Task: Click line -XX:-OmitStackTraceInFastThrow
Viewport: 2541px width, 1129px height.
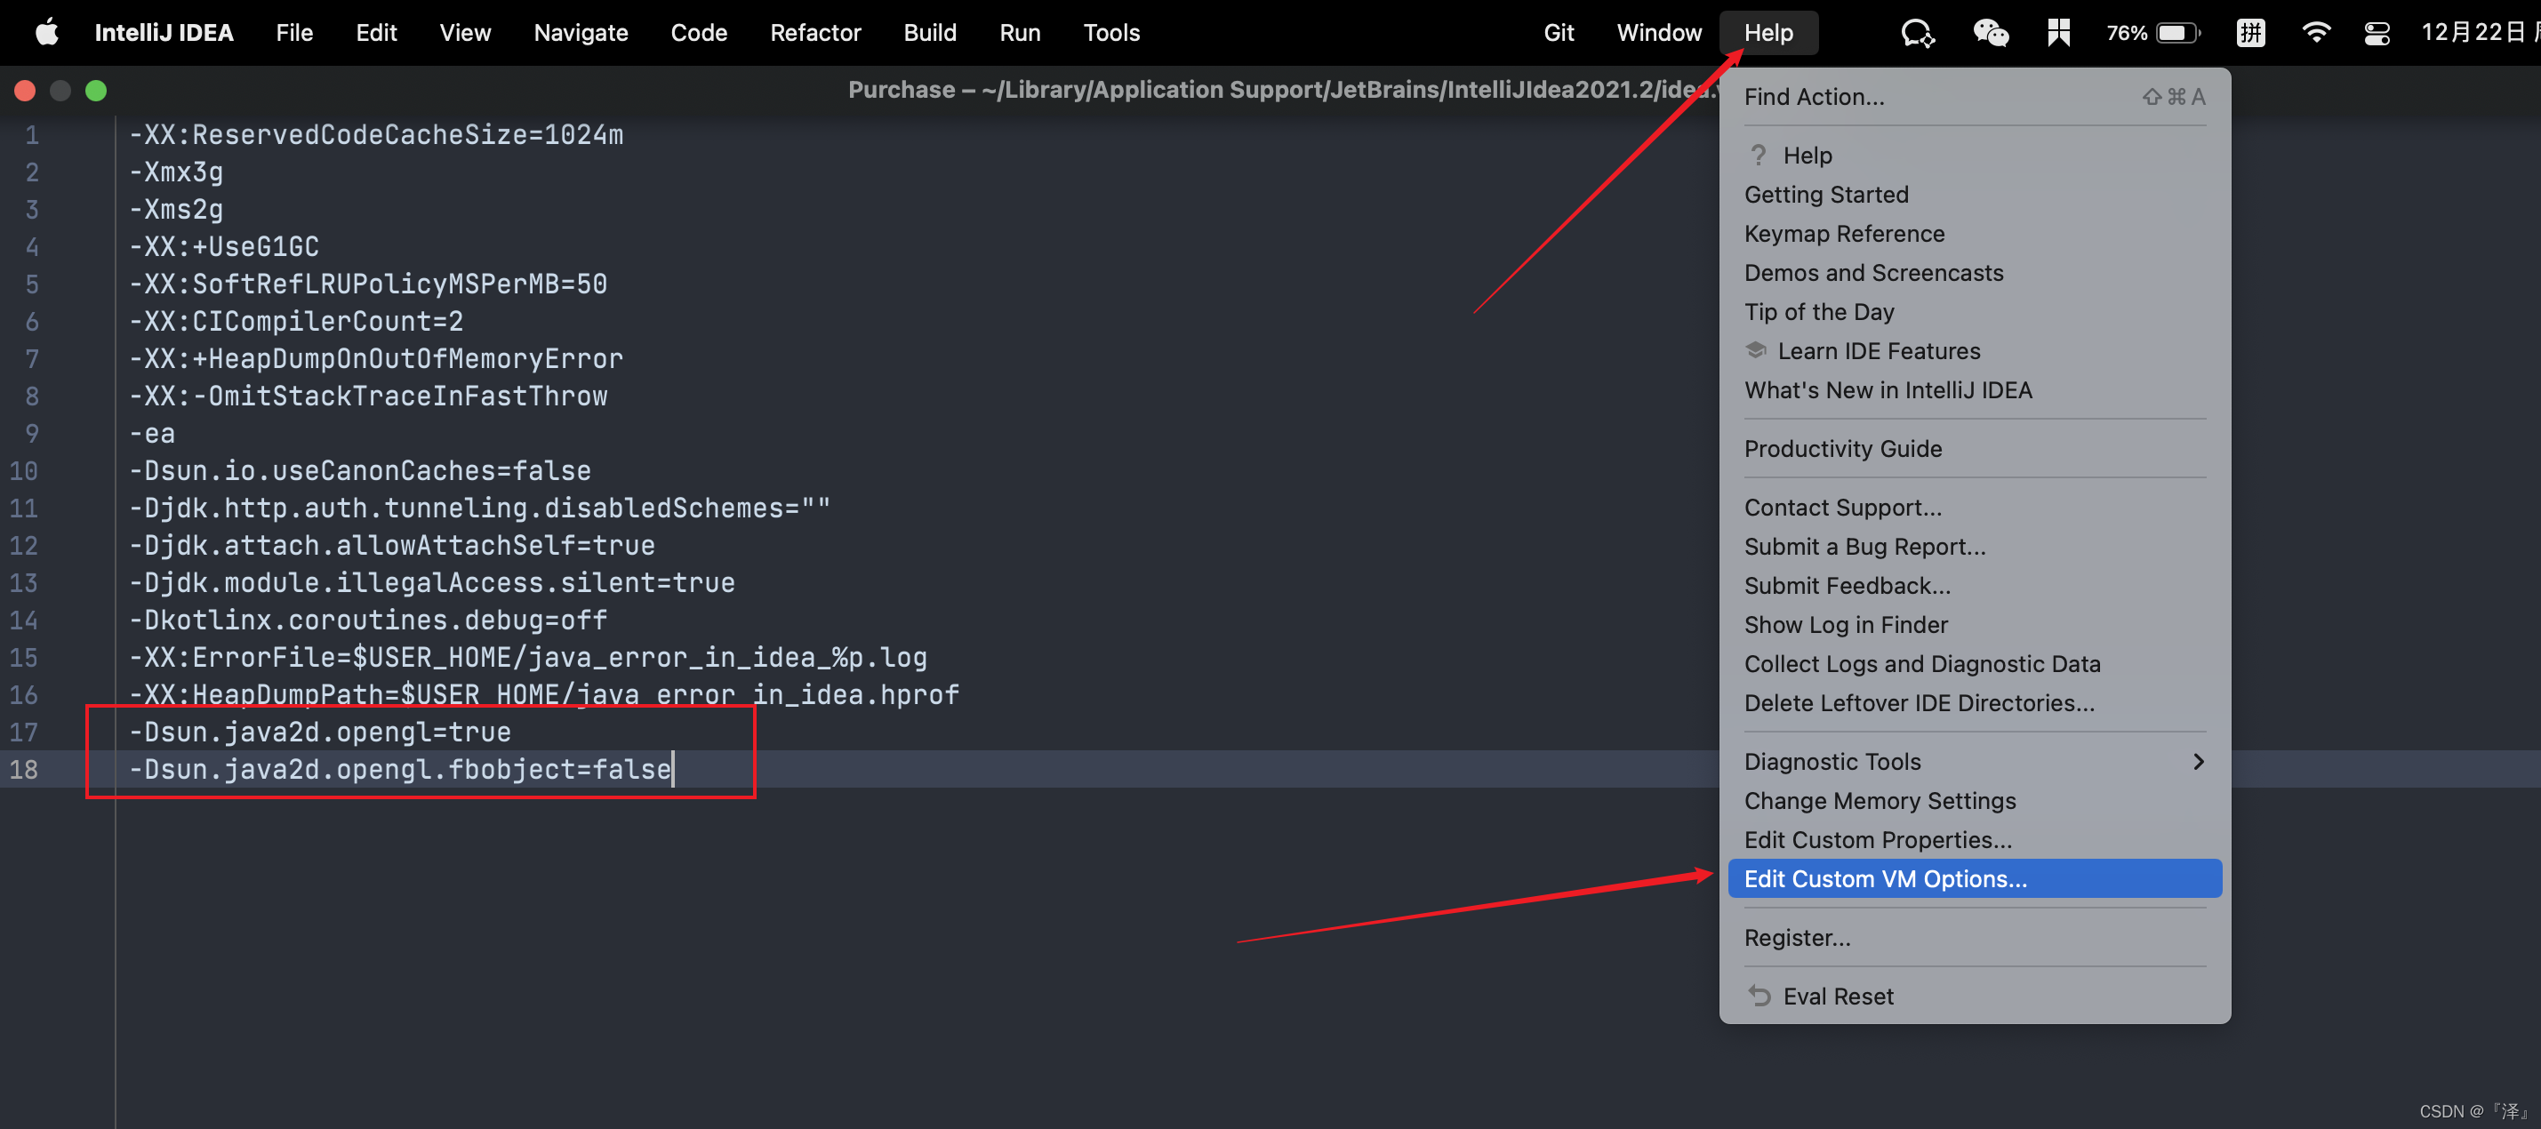Action: pos(368,396)
